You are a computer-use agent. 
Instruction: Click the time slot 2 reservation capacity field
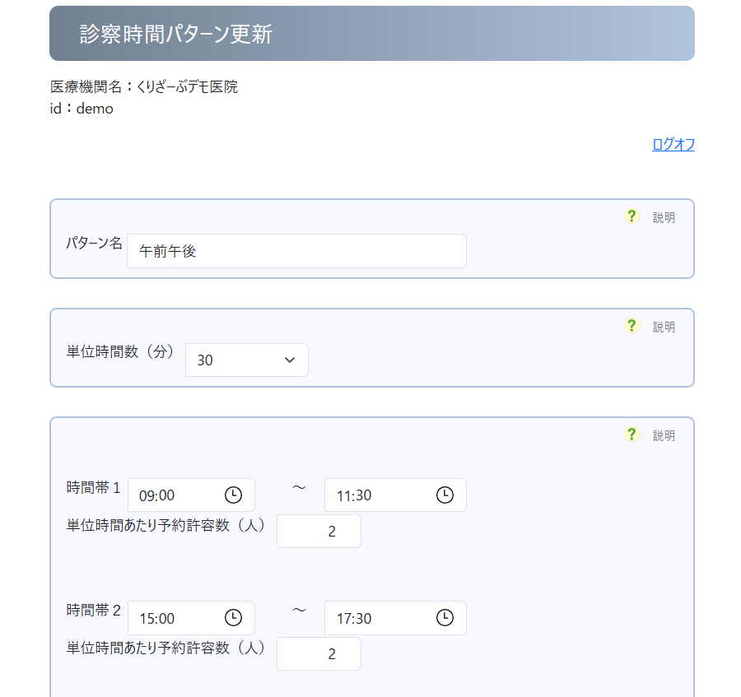[319, 653]
